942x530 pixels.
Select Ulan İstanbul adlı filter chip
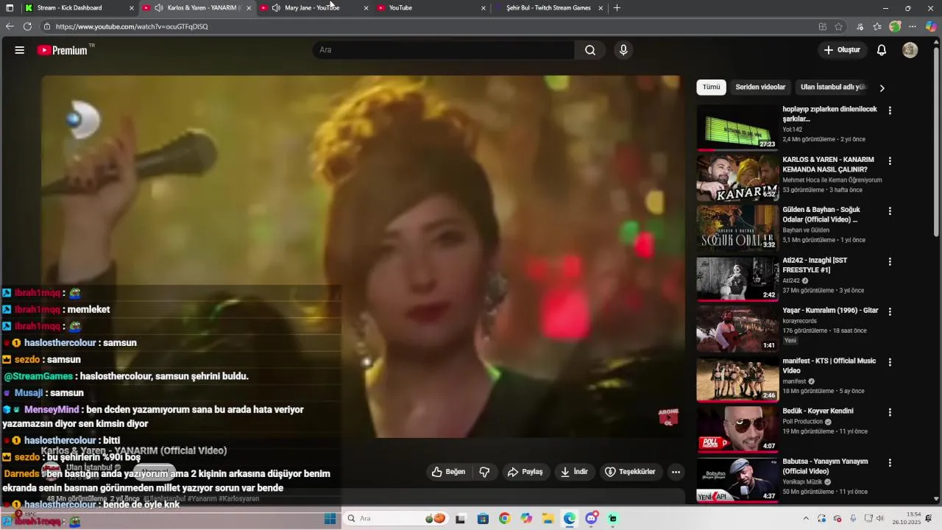point(833,87)
